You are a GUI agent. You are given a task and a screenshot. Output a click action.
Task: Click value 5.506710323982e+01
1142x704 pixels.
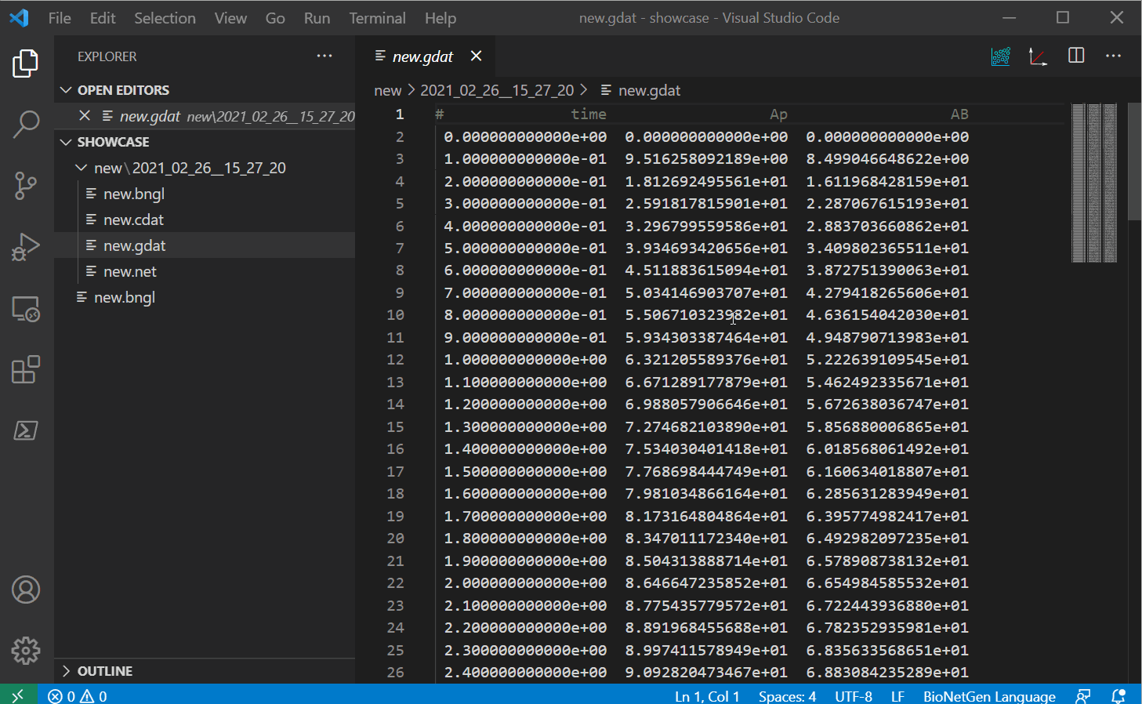coord(706,315)
